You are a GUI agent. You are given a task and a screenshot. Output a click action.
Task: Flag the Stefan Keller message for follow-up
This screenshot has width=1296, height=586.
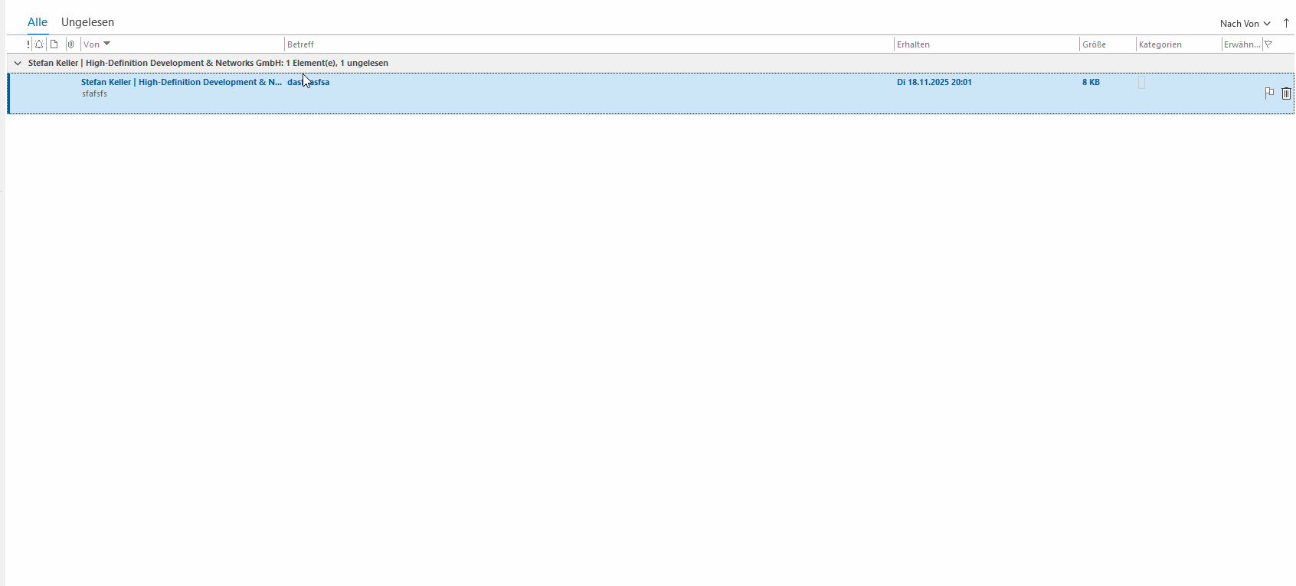[x=1269, y=93]
